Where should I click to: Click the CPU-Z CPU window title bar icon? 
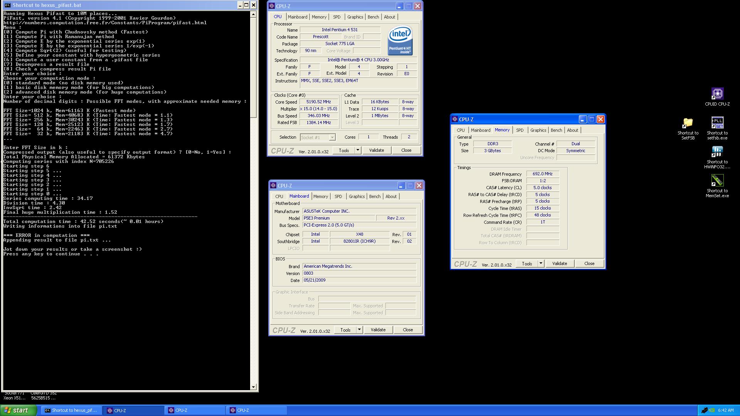(x=272, y=6)
